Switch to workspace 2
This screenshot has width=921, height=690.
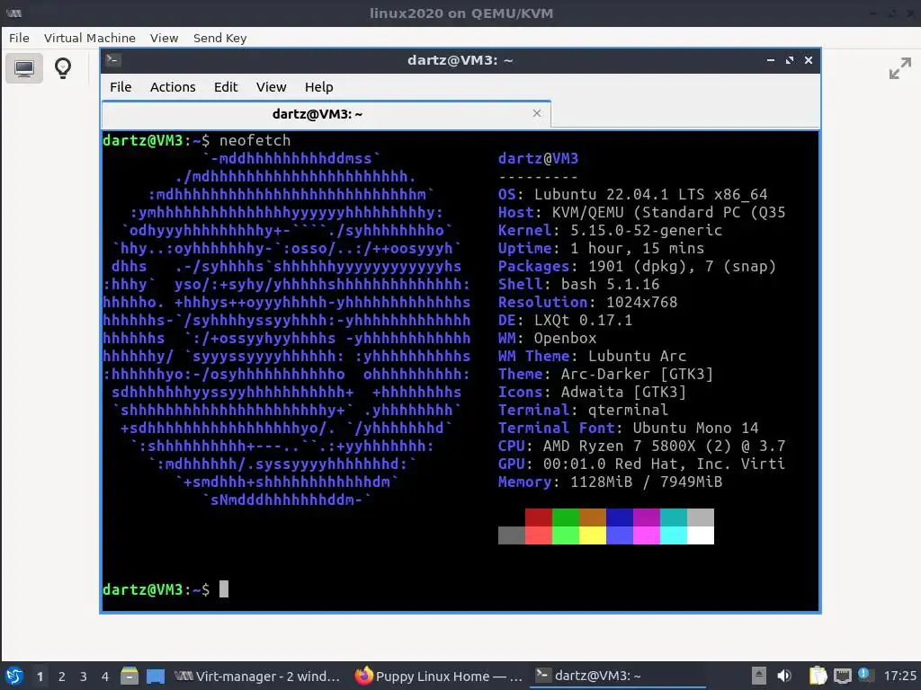62,677
